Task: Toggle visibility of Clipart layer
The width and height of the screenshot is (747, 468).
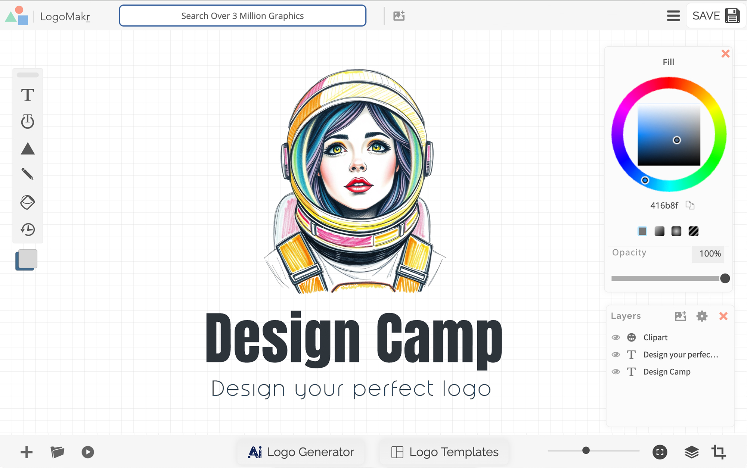Action: point(616,337)
